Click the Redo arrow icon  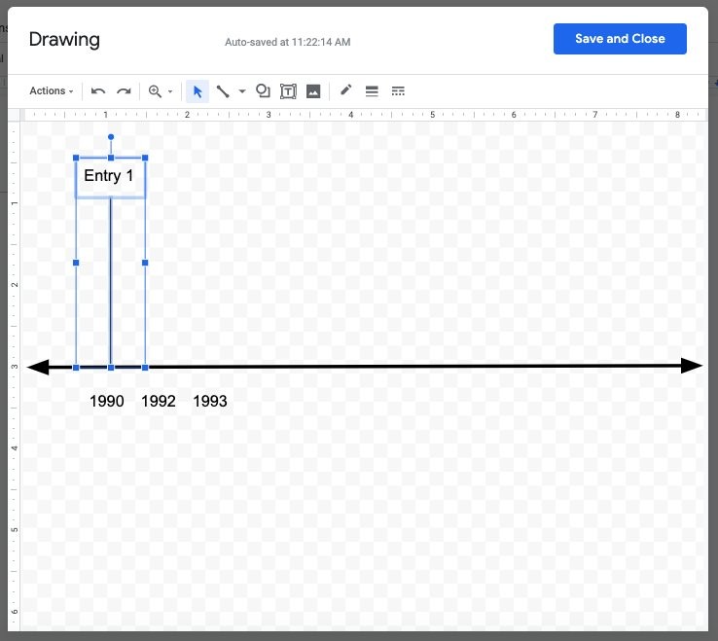coord(124,91)
